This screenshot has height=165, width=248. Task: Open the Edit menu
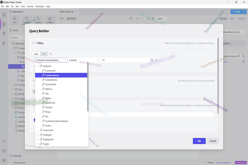click(8, 6)
